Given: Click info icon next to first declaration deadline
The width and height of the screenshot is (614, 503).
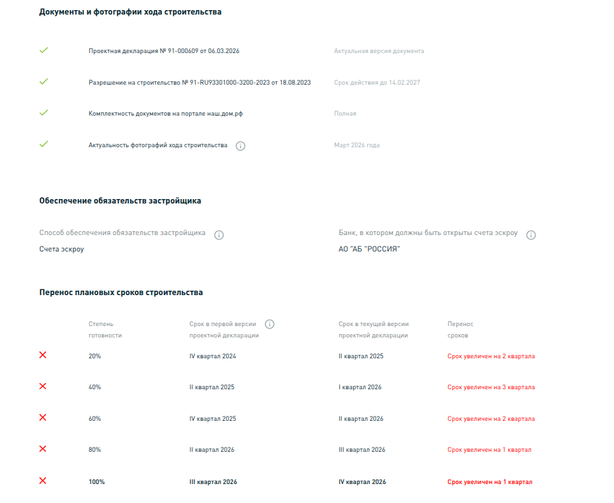Looking at the screenshot, I should (x=270, y=324).
